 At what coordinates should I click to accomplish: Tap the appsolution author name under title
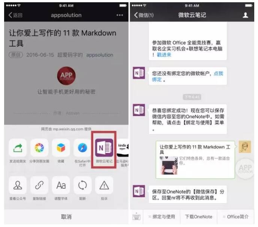[100, 55]
